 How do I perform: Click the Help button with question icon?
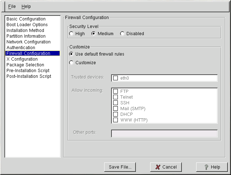(212, 167)
